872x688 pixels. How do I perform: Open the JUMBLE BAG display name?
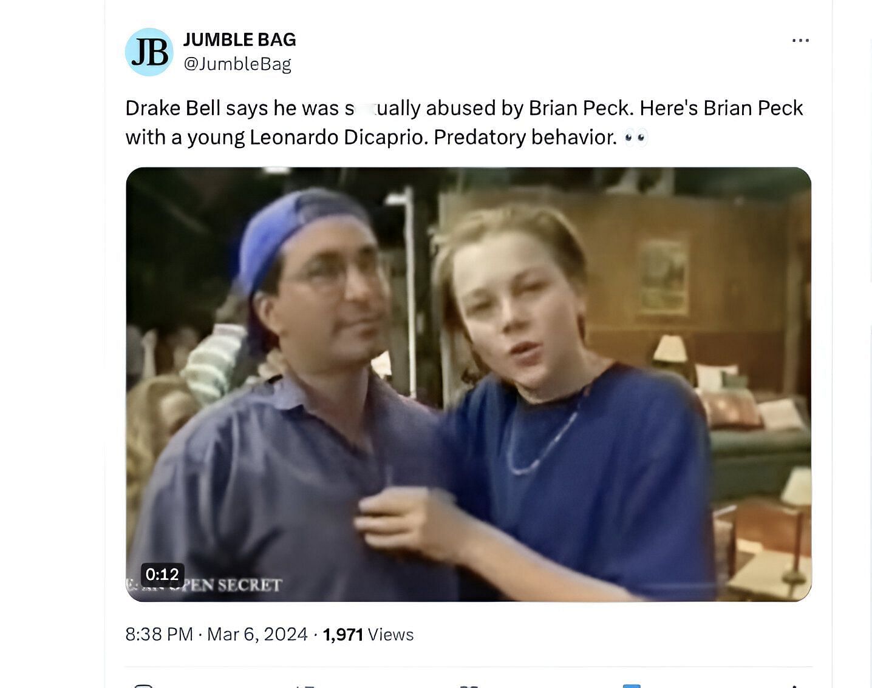(239, 39)
